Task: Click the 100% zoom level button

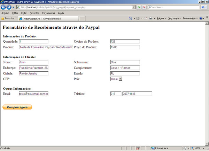Action: point(196,148)
